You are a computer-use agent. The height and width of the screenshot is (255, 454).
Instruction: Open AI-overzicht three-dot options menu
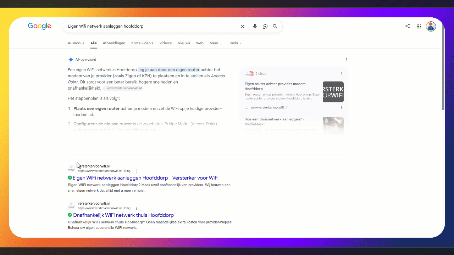[x=347, y=60]
